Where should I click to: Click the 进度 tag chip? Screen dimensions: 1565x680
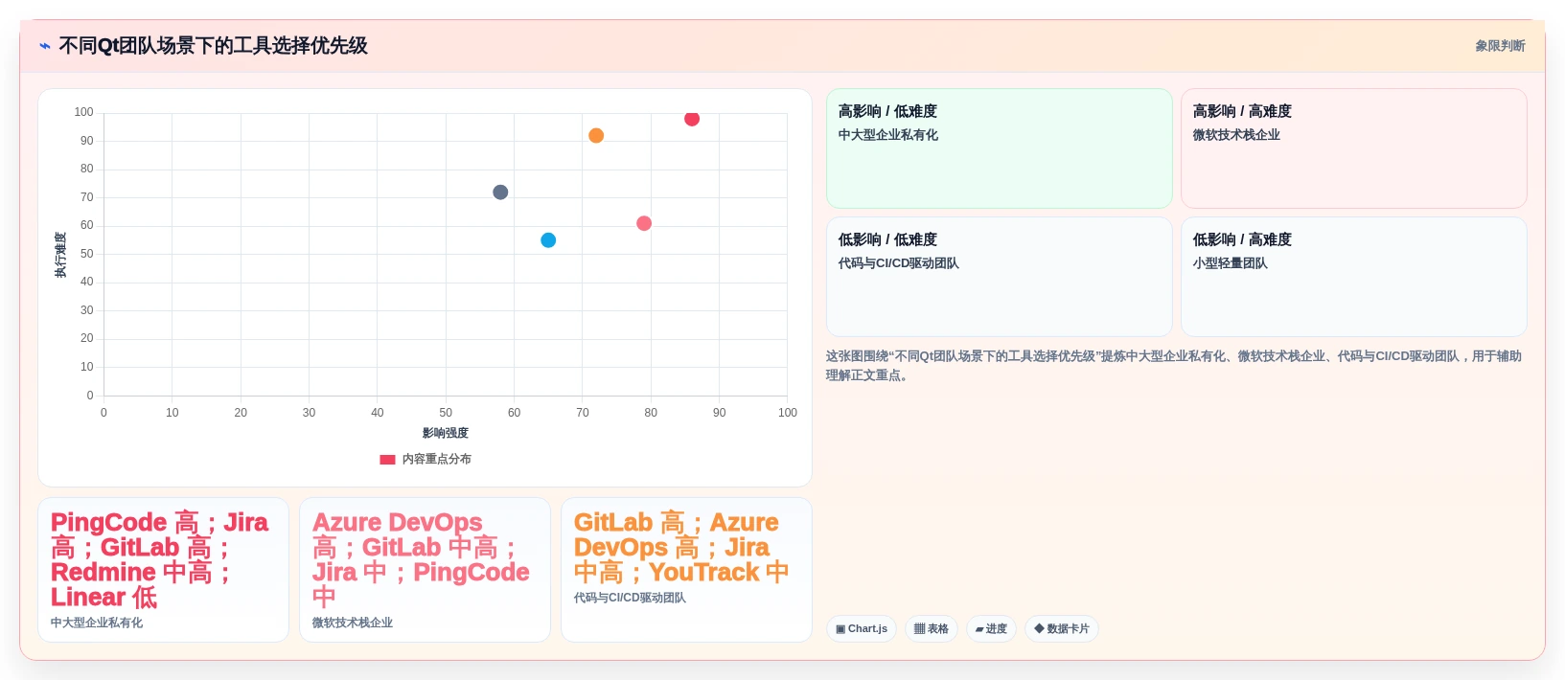pyautogui.click(x=992, y=629)
